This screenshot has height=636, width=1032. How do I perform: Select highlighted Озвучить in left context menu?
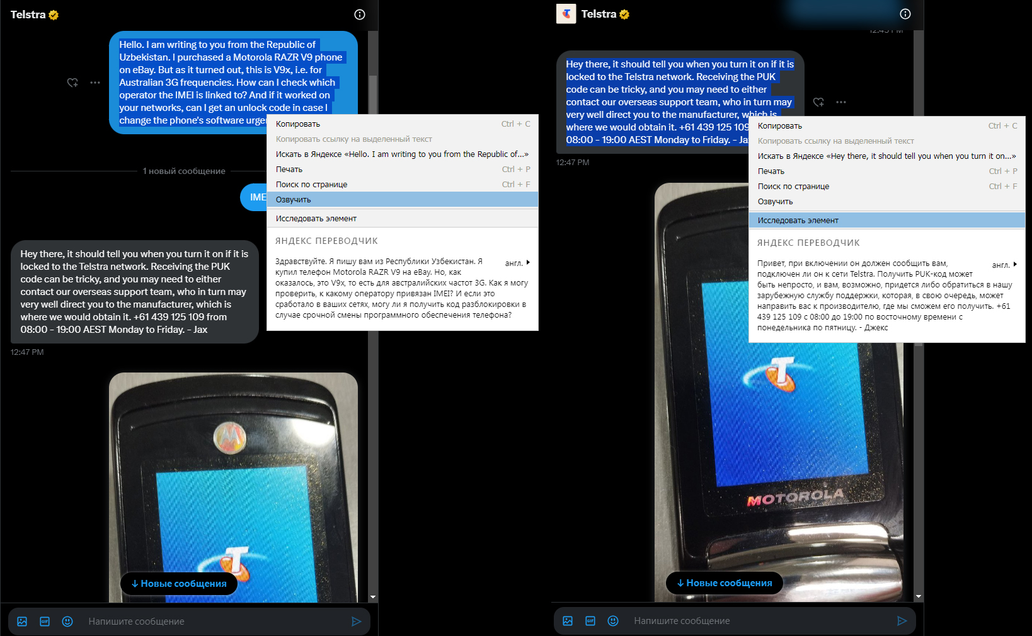pyautogui.click(x=403, y=200)
